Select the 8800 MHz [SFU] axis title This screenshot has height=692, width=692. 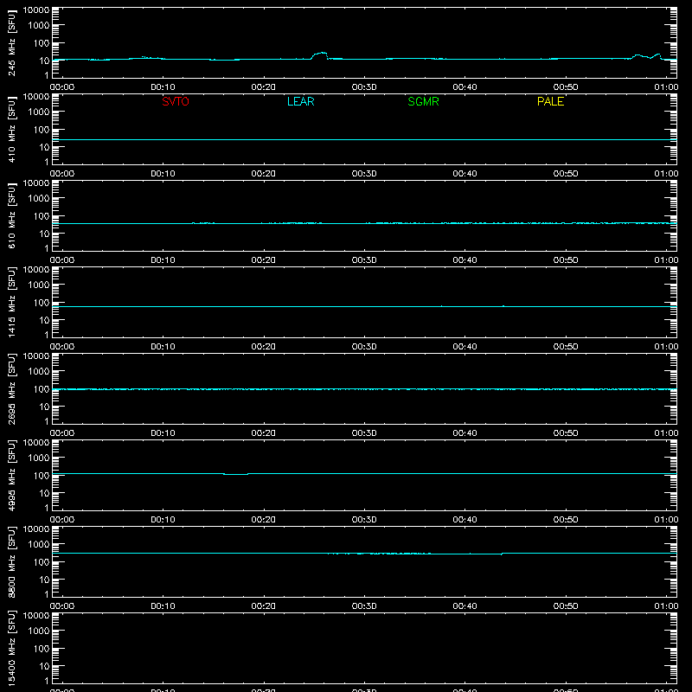tap(11, 561)
